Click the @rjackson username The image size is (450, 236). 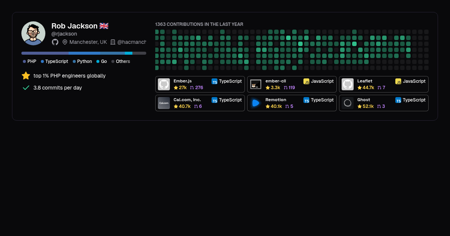[x=64, y=34]
